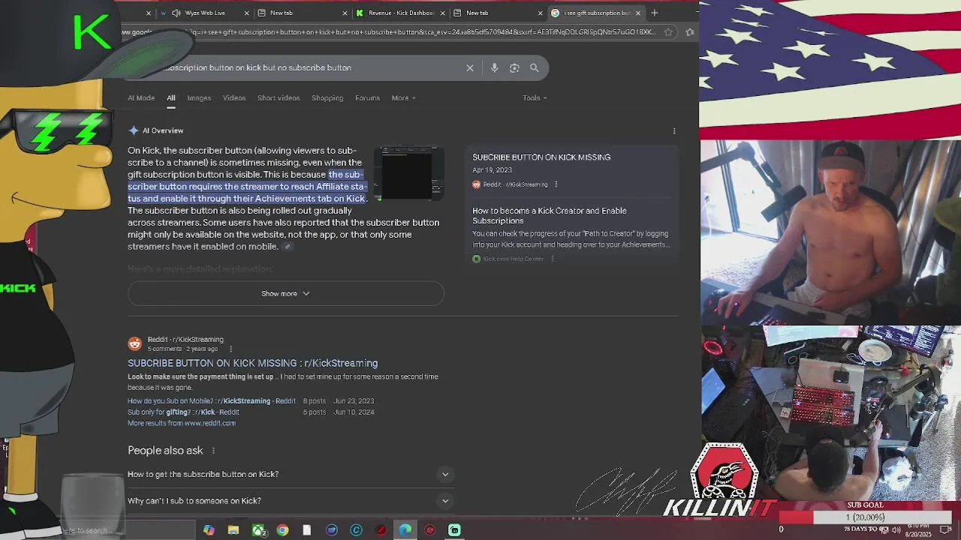
Task: Open SUBCRIBE BUTTON ON KICK MISSING : r/KickStreaming
Action: point(252,363)
